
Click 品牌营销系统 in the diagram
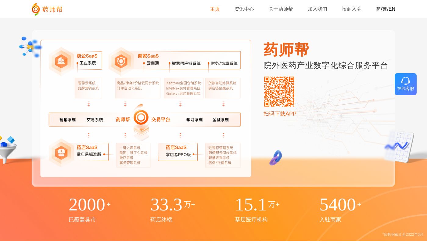pos(88,88)
